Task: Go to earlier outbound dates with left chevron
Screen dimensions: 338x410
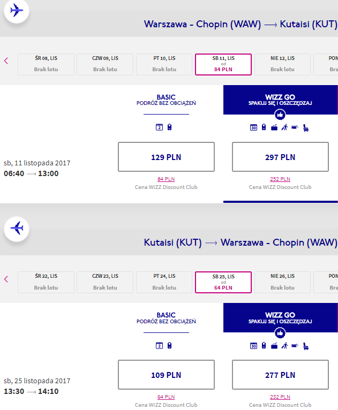Action: point(6,61)
